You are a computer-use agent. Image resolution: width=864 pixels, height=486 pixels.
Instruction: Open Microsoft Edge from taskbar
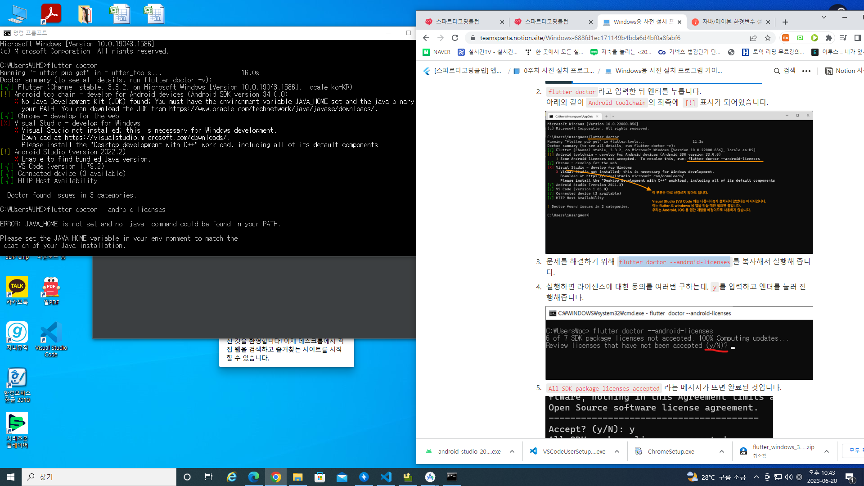254,477
